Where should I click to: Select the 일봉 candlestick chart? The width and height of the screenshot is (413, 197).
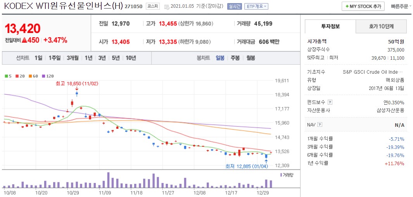[x=220, y=58]
